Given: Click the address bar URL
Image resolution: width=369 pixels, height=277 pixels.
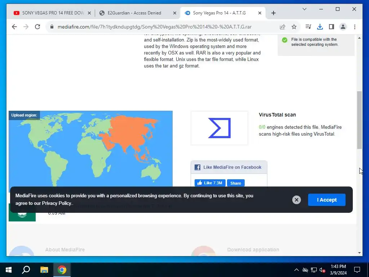Looking at the screenshot, I should click(x=154, y=27).
